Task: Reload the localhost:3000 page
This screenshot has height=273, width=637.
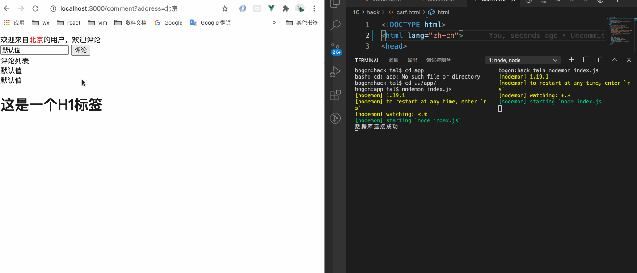Action: pos(35,8)
